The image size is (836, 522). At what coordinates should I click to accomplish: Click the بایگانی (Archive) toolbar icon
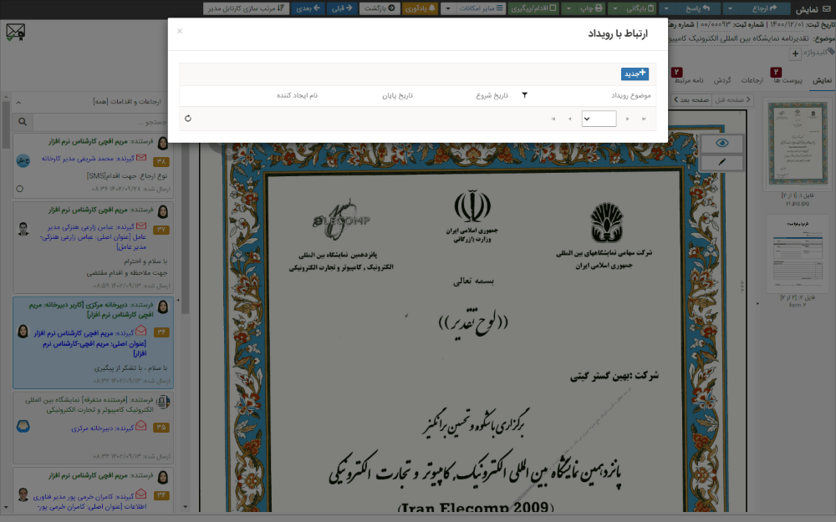(650, 8)
